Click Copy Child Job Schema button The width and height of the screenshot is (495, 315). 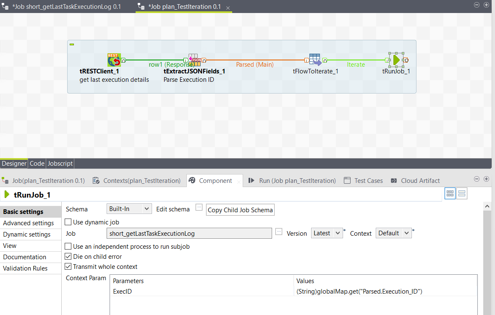click(240, 210)
